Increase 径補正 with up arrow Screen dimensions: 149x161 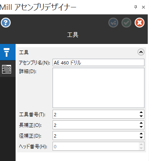[141, 133]
